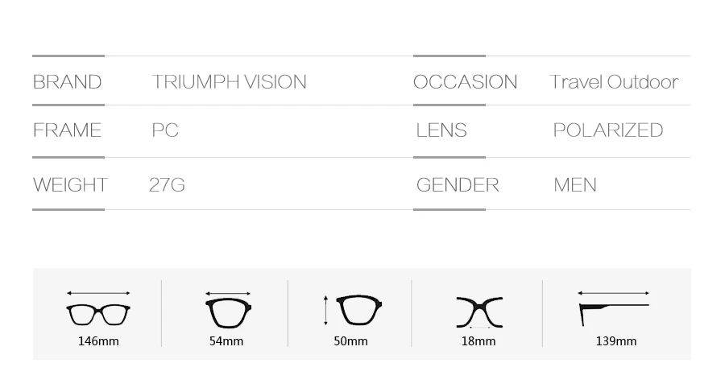Viewport: 725px width, 392px height.
Task: Select the 146mm measurement label
Action: click(98, 341)
